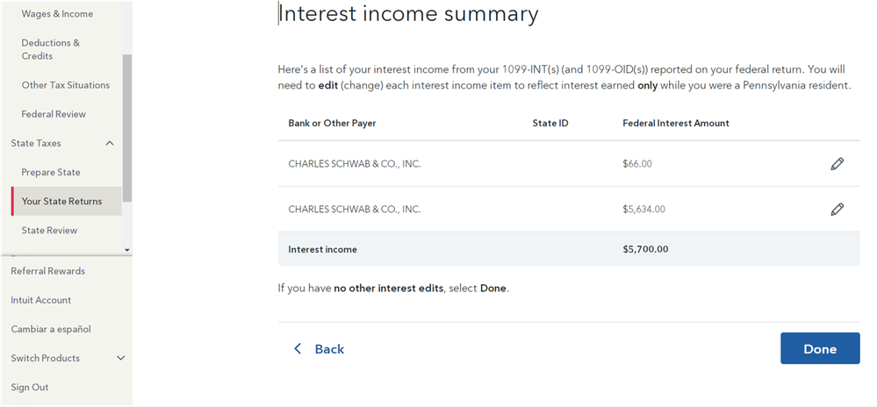Screen dimensions: 877x407
Task: Click the Back arrow chevron icon
Action: click(x=298, y=349)
